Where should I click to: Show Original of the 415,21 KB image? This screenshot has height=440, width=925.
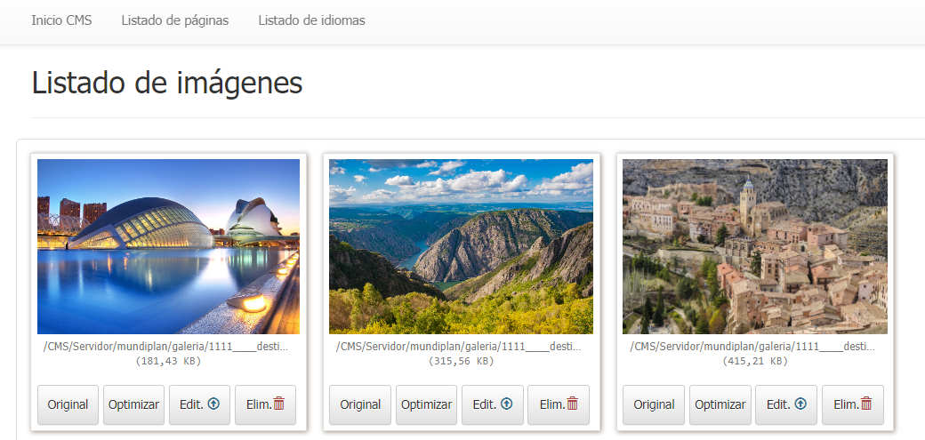tap(654, 404)
